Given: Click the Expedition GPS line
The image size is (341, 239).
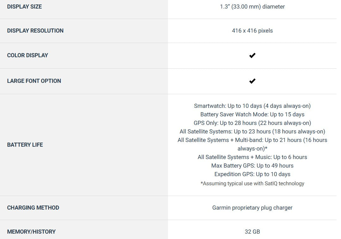Looking at the screenshot, I should [x=252, y=174].
